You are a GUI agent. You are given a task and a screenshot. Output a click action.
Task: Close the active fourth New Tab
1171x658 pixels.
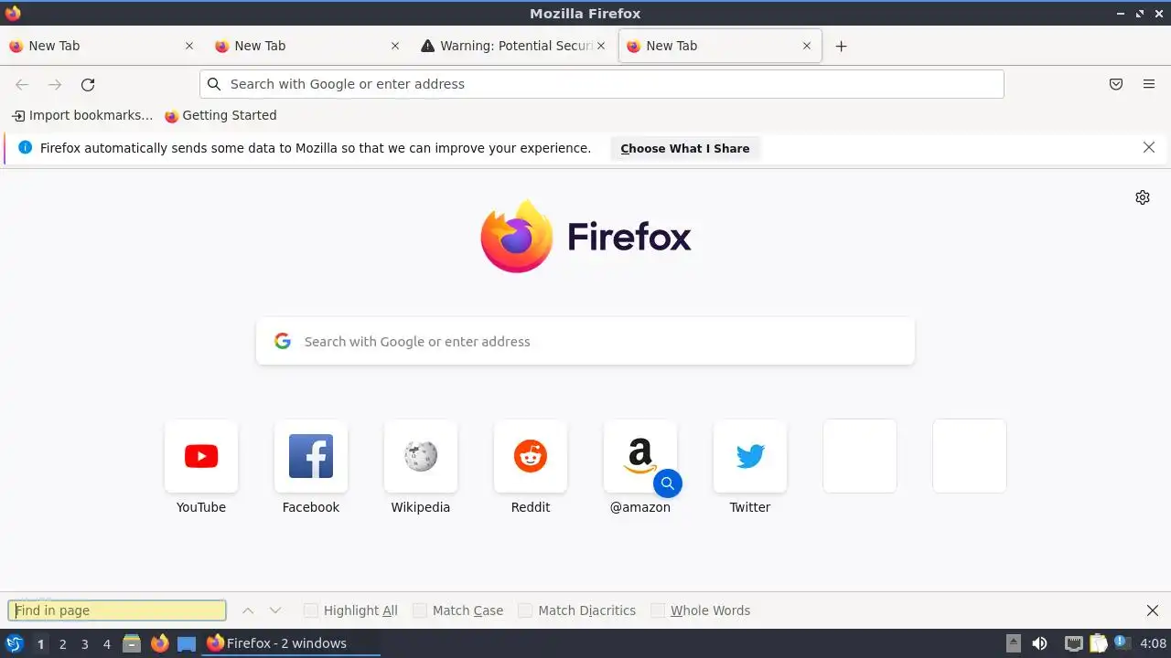click(807, 46)
